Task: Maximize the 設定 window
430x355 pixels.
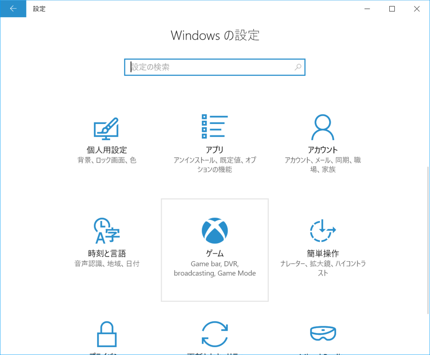Action: tap(392, 9)
